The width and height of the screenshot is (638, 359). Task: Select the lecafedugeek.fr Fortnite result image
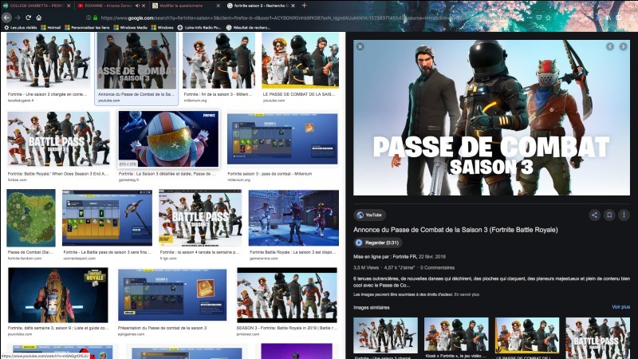[48, 61]
